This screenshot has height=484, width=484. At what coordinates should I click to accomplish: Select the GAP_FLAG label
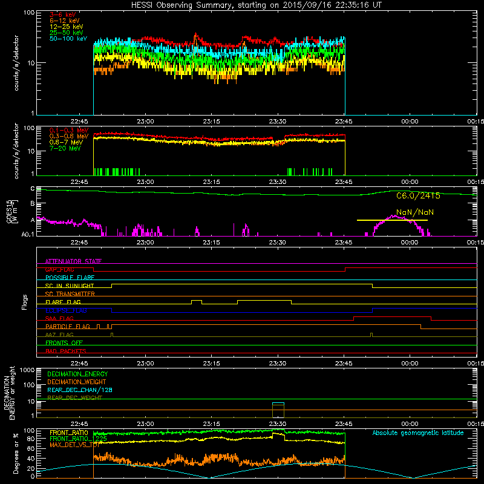click(x=59, y=269)
